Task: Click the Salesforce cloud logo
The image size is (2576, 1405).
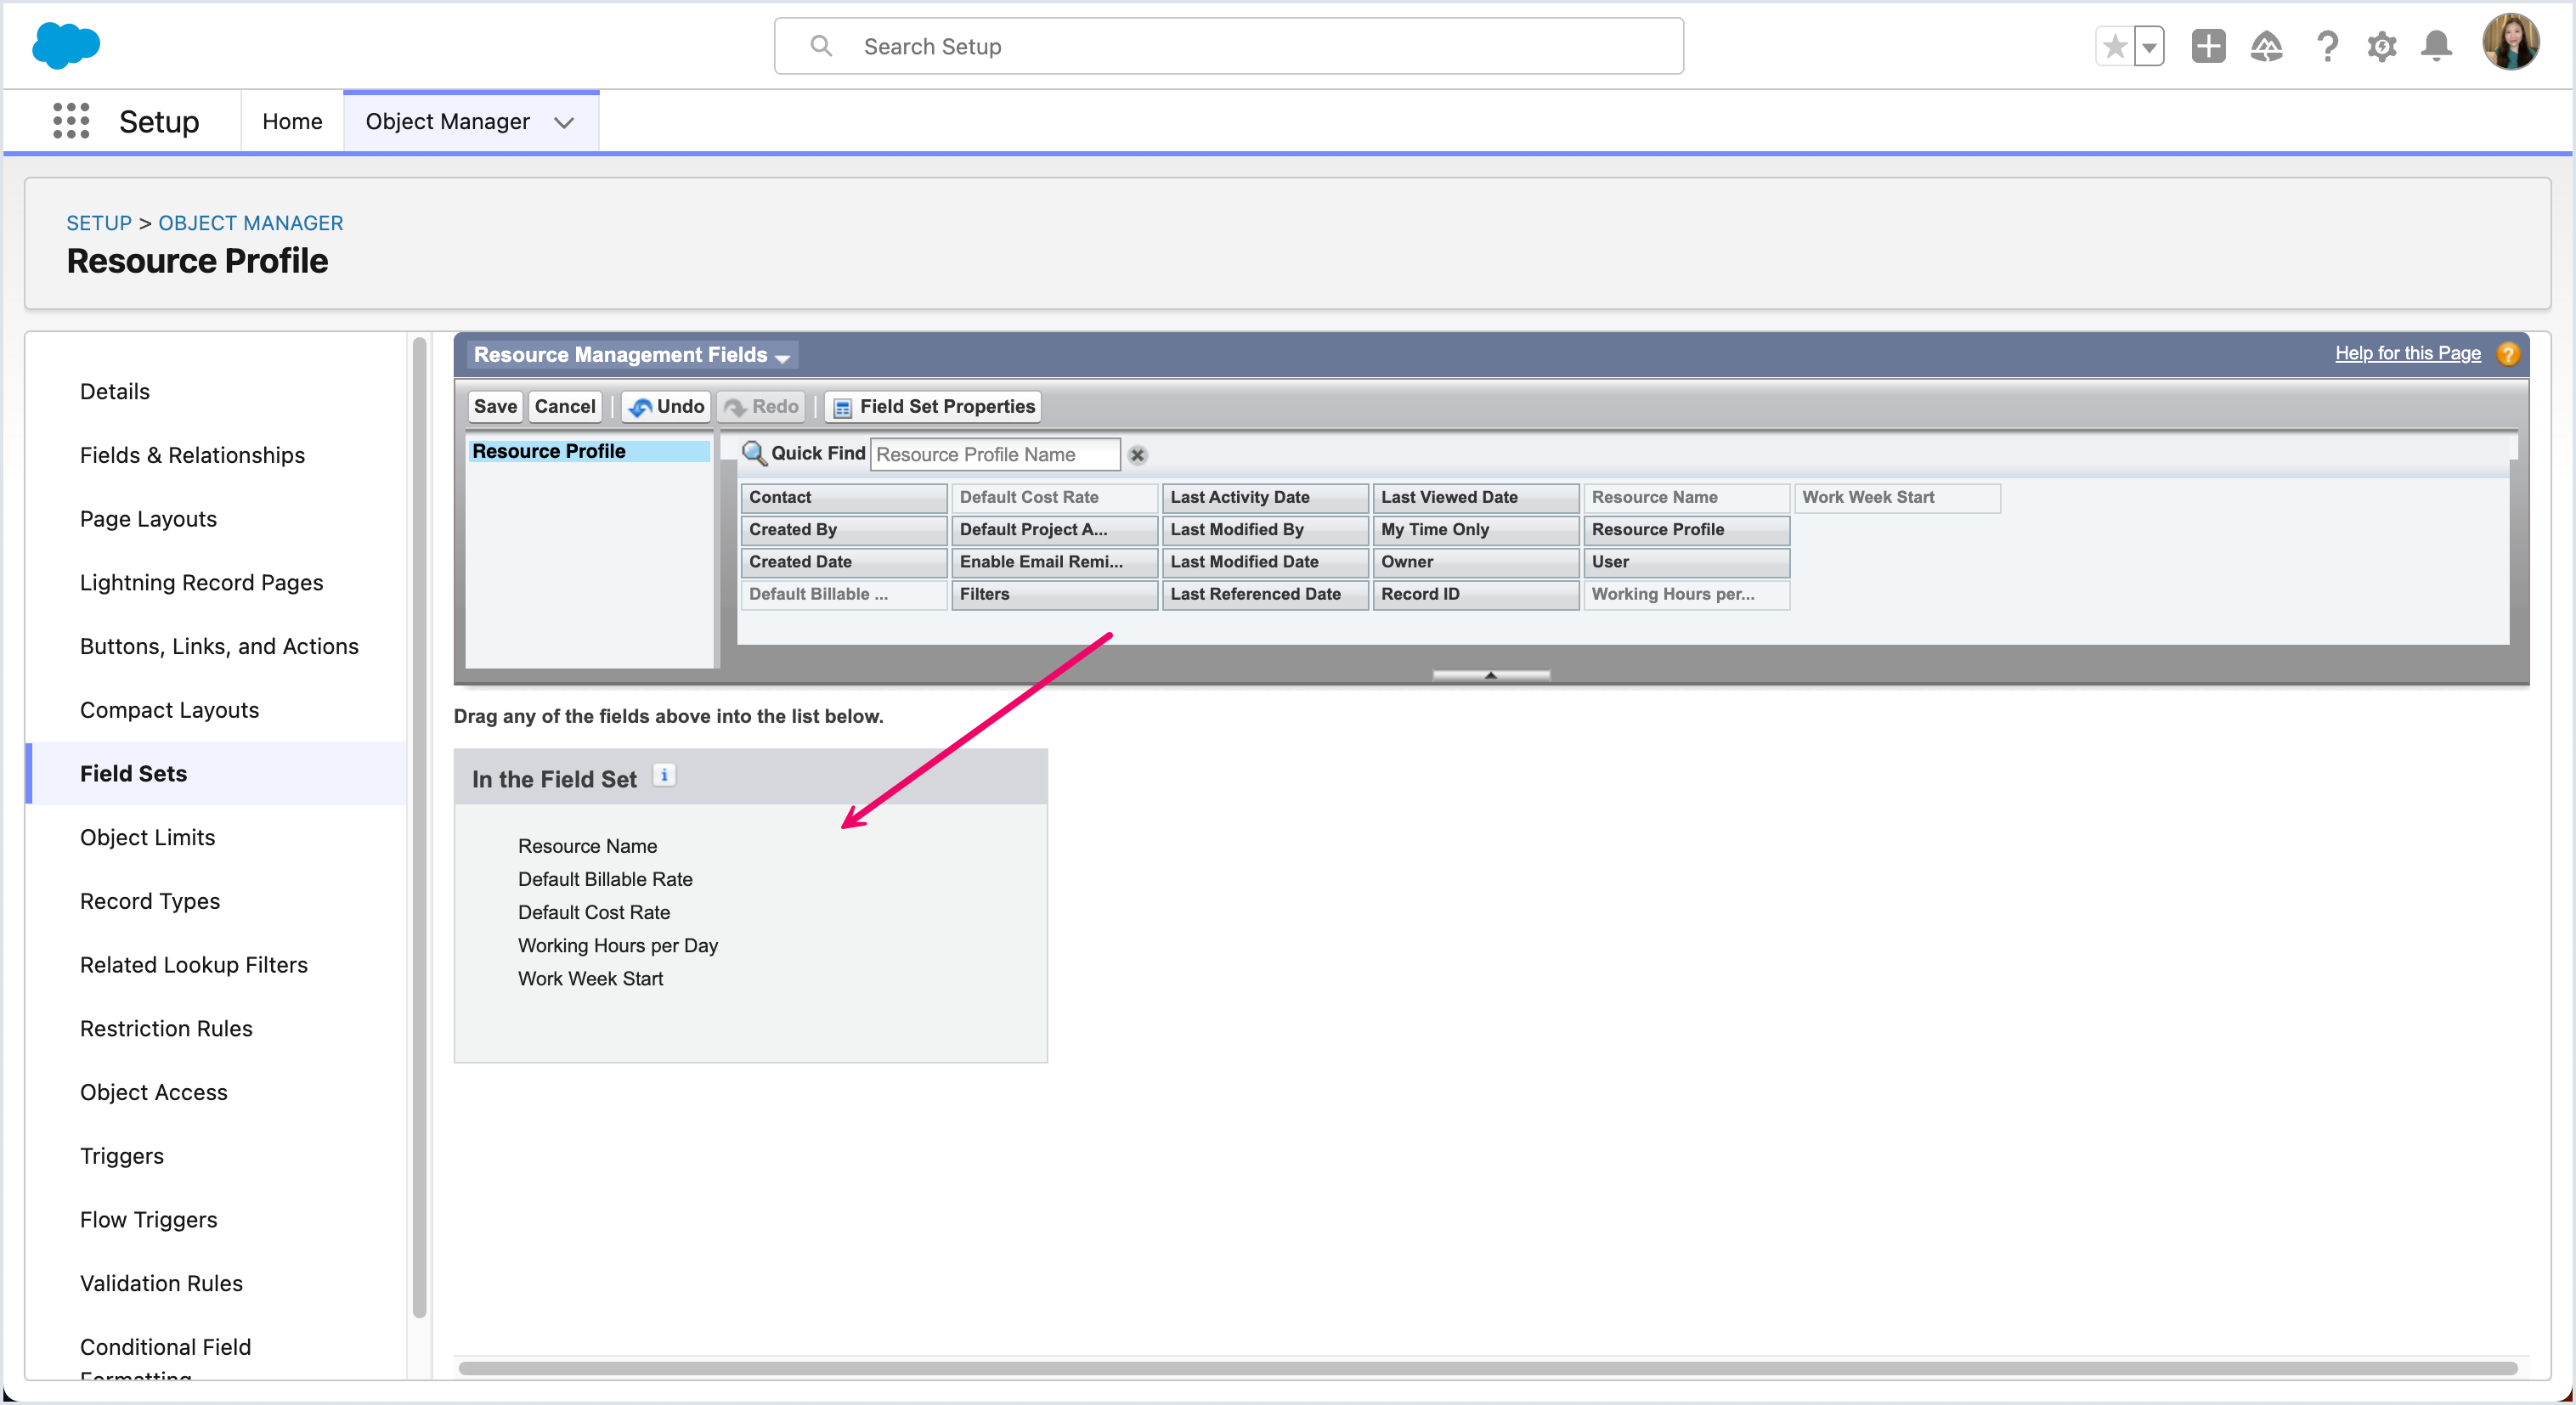Action: coord(66,46)
